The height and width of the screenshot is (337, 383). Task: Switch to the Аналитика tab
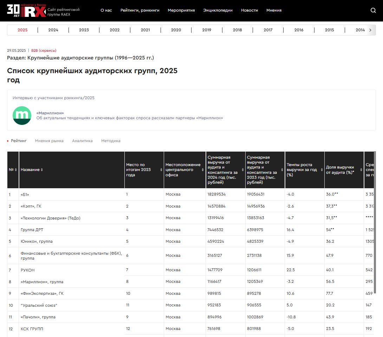coord(82,141)
